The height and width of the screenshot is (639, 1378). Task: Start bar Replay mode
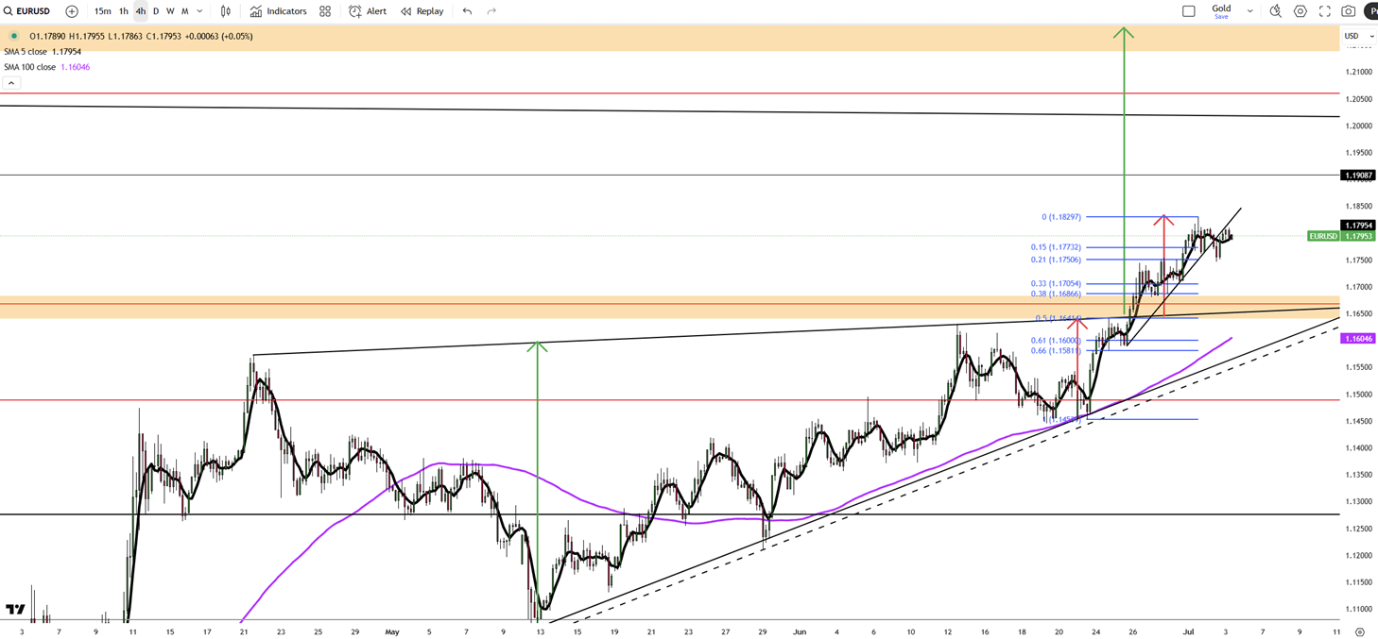(422, 11)
